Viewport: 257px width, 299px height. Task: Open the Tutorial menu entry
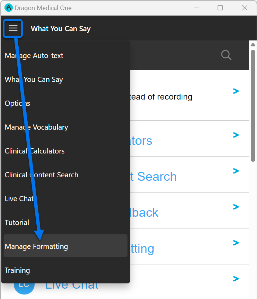(17, 223)
